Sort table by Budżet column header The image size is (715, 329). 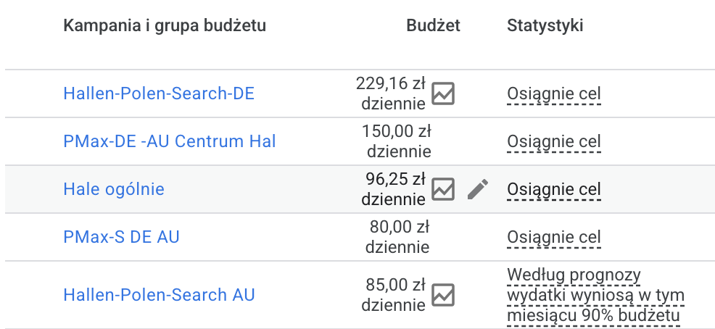pyautogui.click(x=433, y=26)
